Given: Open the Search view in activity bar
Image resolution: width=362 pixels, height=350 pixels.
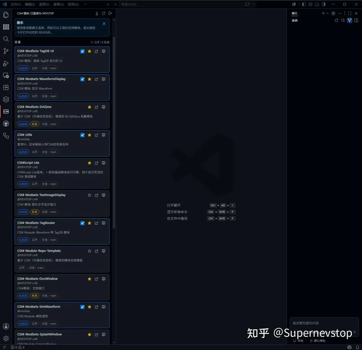Looking at the screenshot, I should tap(6, 39).
